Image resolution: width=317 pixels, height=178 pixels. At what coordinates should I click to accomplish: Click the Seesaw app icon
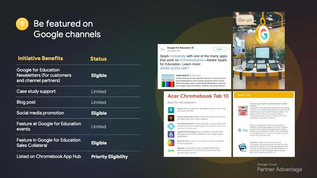(x=171, y=151)
